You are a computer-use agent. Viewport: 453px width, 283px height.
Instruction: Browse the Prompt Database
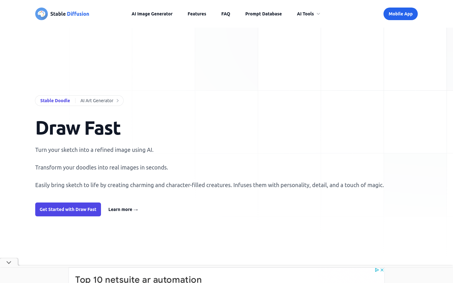[x=264, y=14]
